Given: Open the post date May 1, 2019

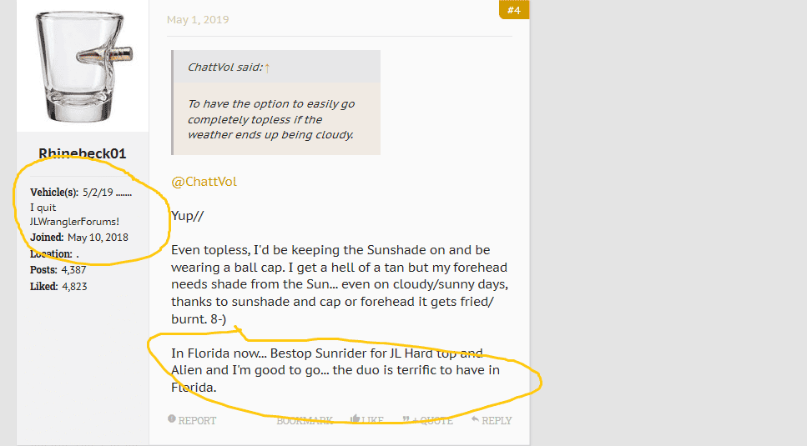Looking at the screenshot, I should (x=198, y=19).
